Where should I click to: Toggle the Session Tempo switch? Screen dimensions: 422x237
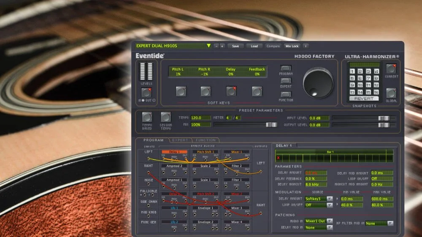pos(166,117)
